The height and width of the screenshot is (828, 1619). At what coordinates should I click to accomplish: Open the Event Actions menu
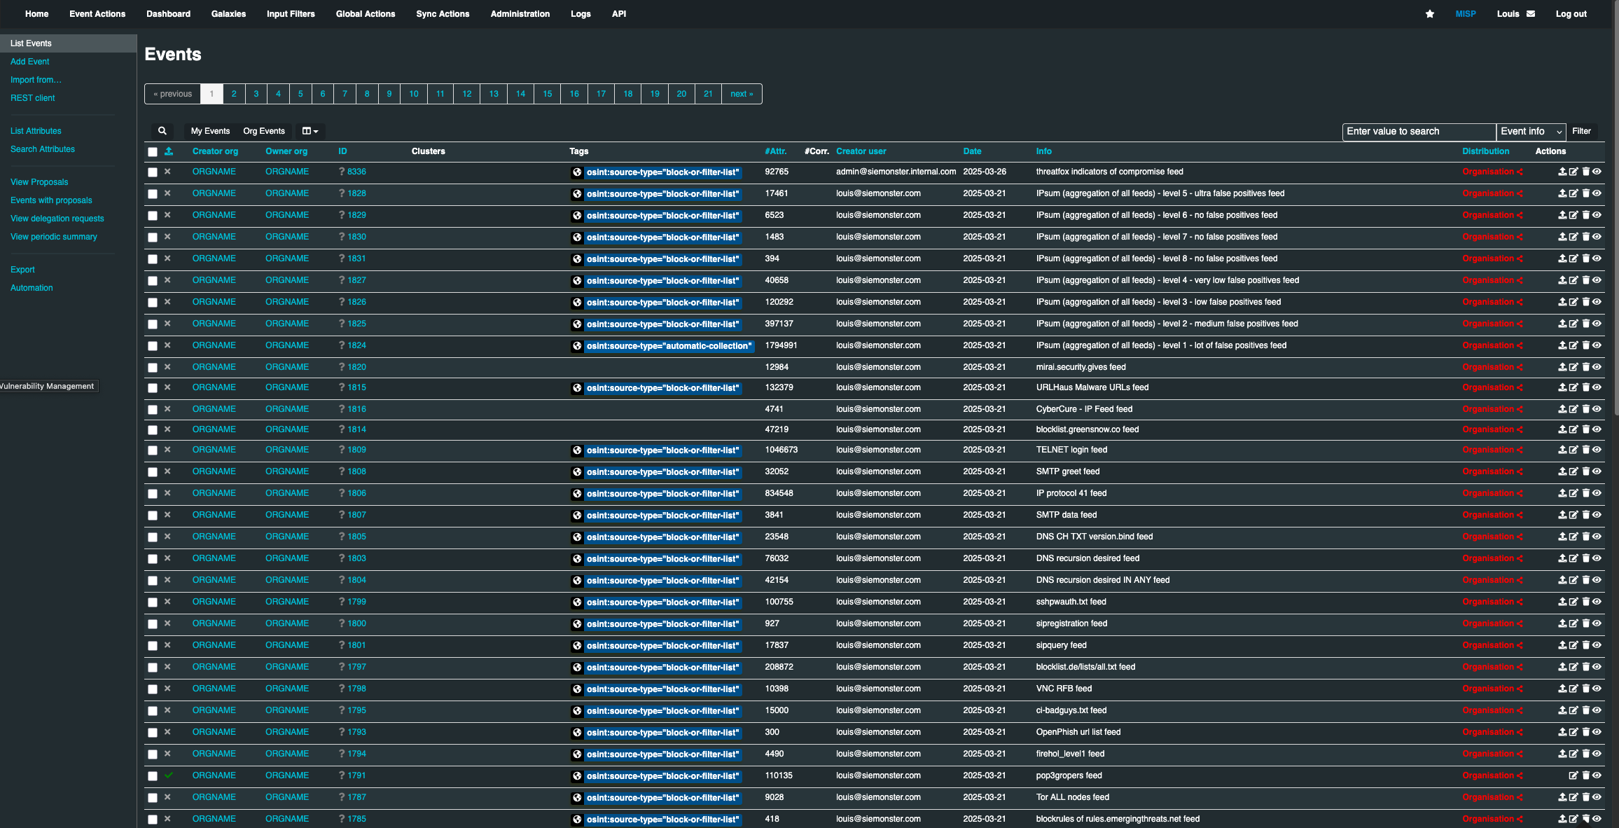pos(97,14)
